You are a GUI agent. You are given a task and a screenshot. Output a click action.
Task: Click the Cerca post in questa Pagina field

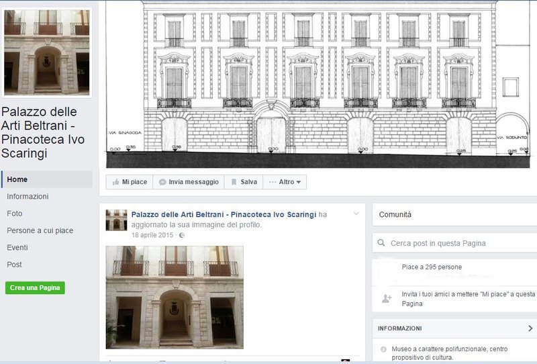coord(456,243)
